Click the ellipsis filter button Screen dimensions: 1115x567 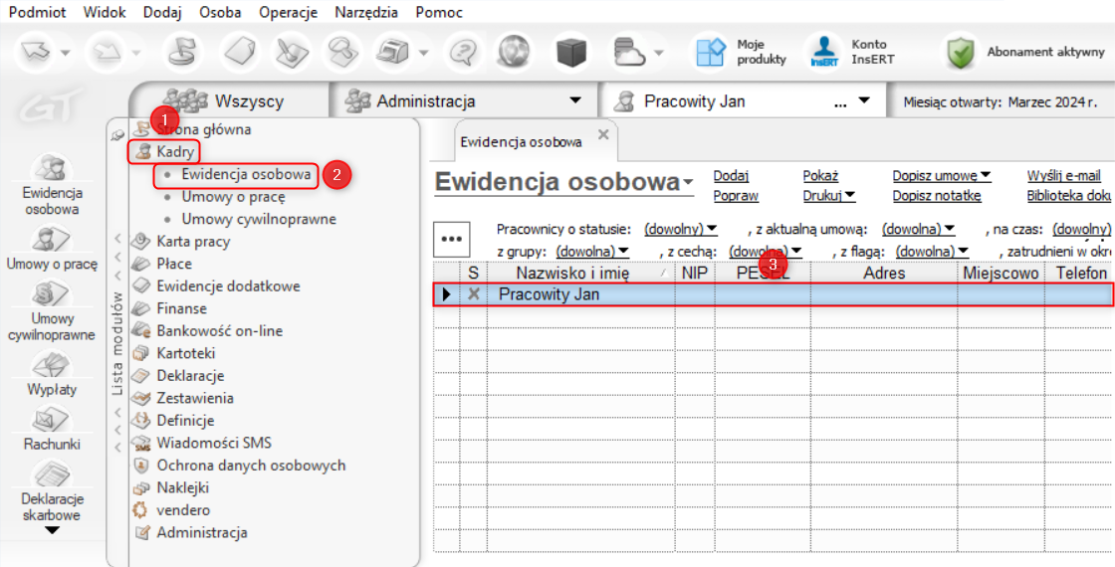click(452, 240)
